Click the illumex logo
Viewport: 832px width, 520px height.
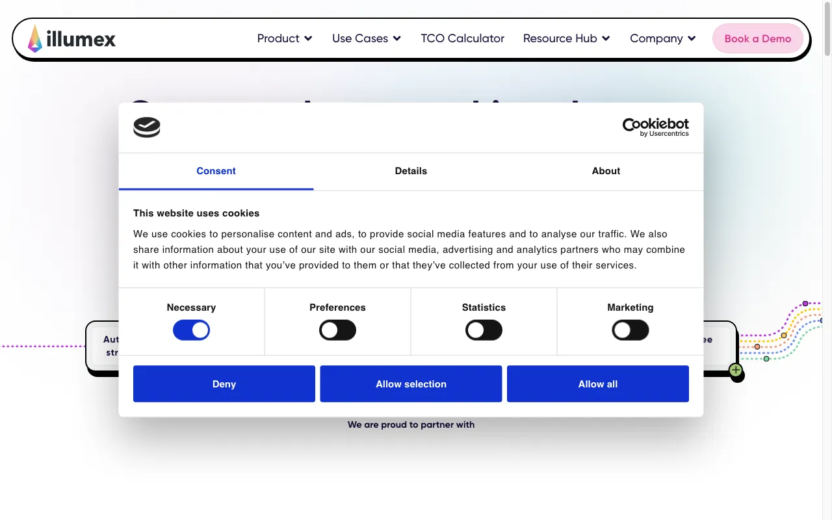click(71, 39)
